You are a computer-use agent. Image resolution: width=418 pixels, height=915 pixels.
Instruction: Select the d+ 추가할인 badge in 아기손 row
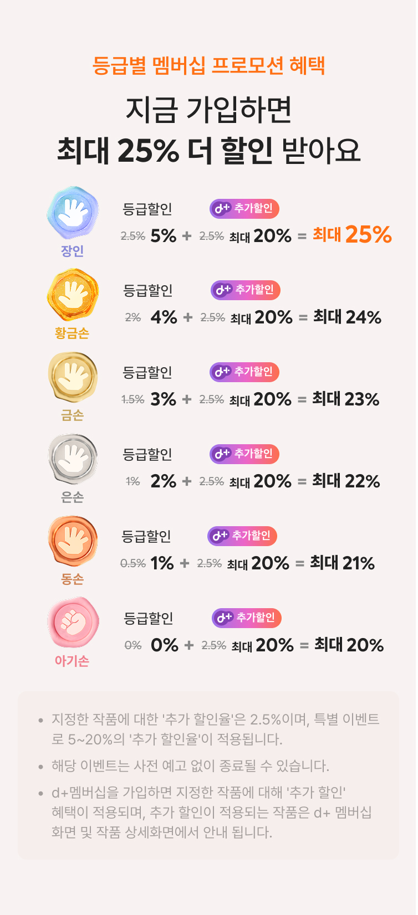(246, 618)
